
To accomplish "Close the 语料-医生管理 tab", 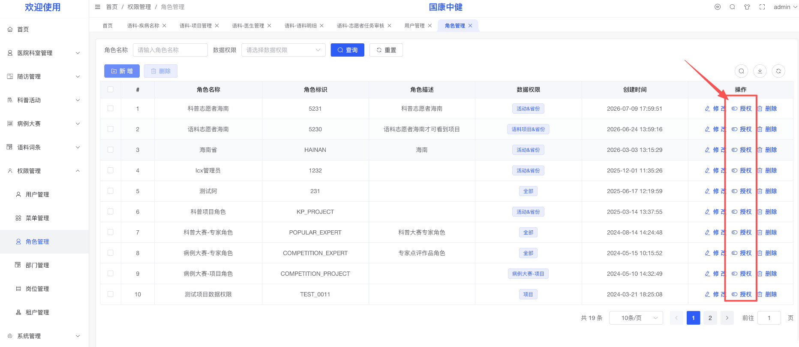I will (x=269, y=26).
